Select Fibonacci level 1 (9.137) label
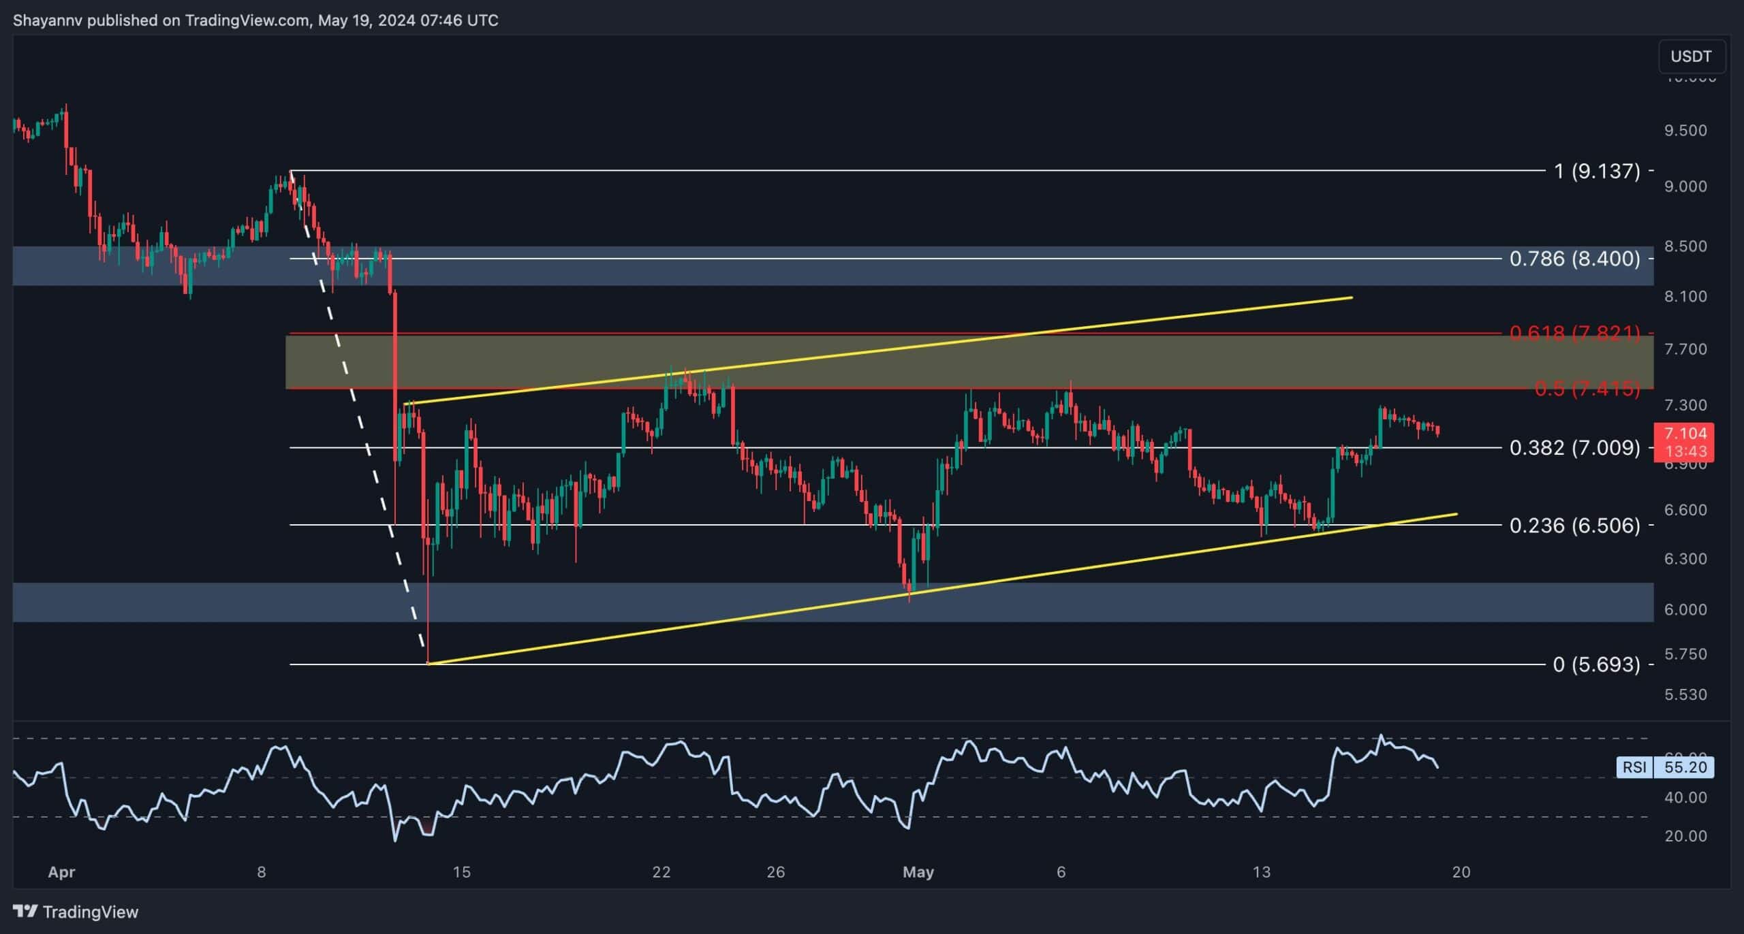This screenshot has height=934, width=1744. pyautogui.click(x=1597, y=171)
